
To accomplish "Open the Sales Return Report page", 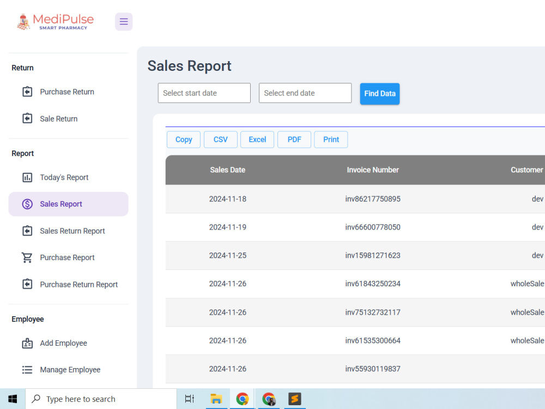I will [x=69, y=231].
